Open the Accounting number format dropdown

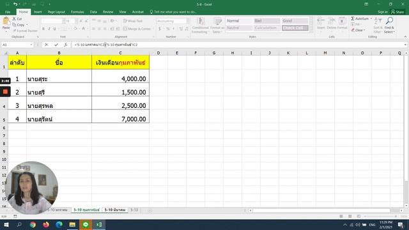[x=187, y=21]
